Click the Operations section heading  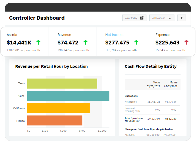point(131,96)
